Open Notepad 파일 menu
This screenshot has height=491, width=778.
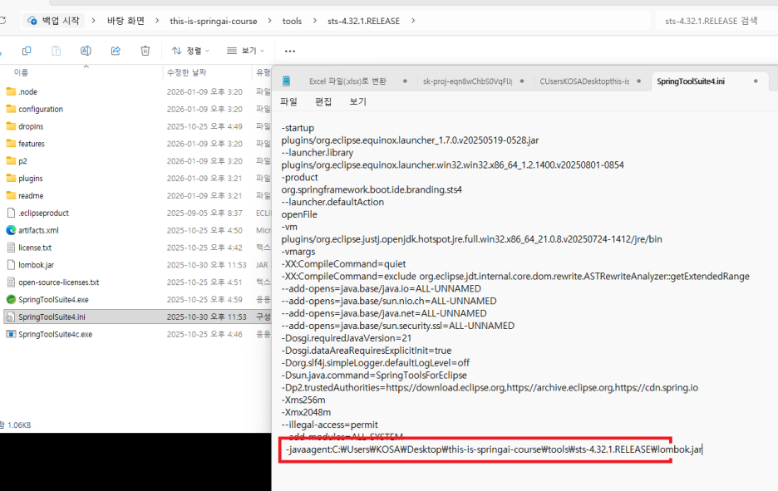(x=288, y=101)
